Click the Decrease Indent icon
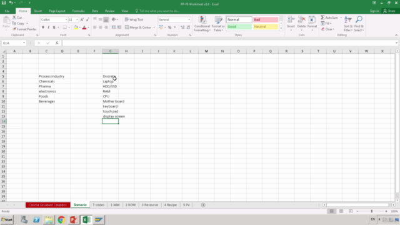 pyautogui.click(x=114, y=27)
